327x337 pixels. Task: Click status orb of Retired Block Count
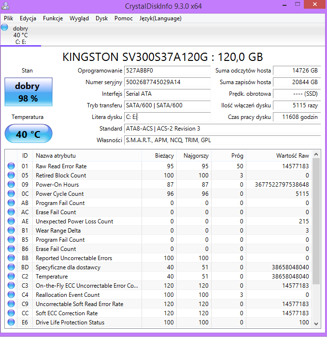pos(11,175)
